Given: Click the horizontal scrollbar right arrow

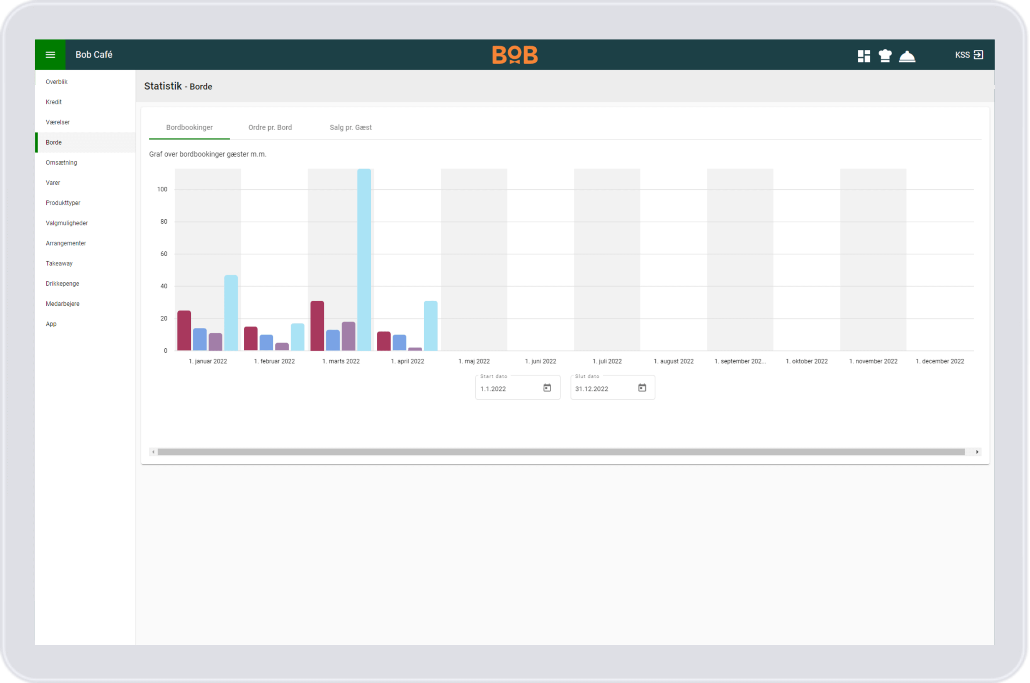Looking at the screenshot, I should (x=977, y=452).
